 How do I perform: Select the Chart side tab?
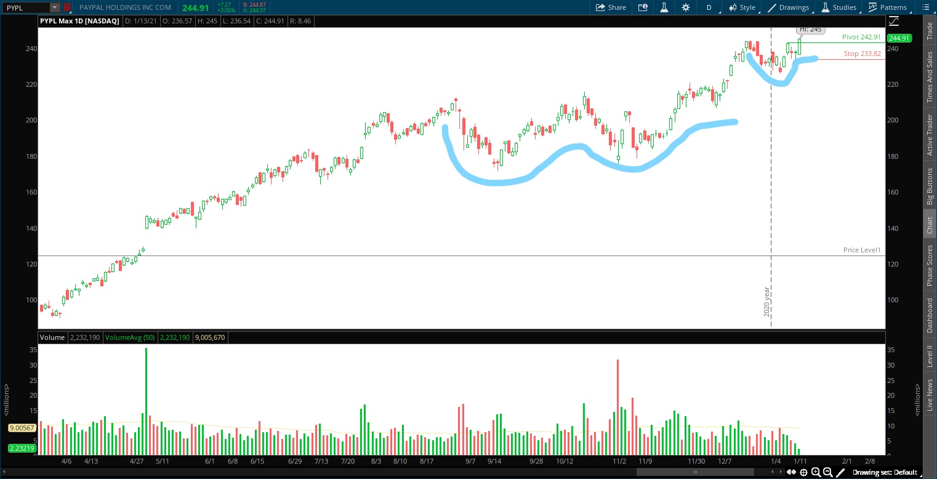coord(930,225)
